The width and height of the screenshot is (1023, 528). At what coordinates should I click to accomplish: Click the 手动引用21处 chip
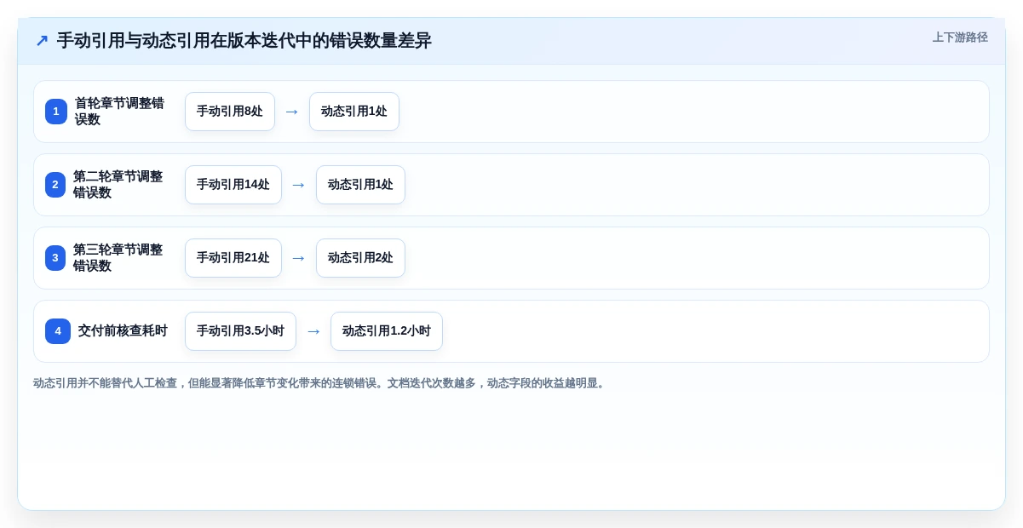click(x=233, y=258)
